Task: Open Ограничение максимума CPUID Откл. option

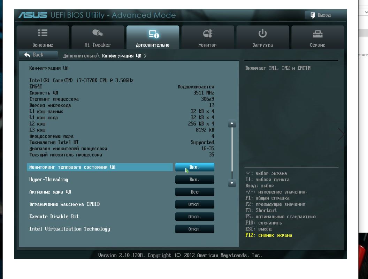Action: [194, 204]
